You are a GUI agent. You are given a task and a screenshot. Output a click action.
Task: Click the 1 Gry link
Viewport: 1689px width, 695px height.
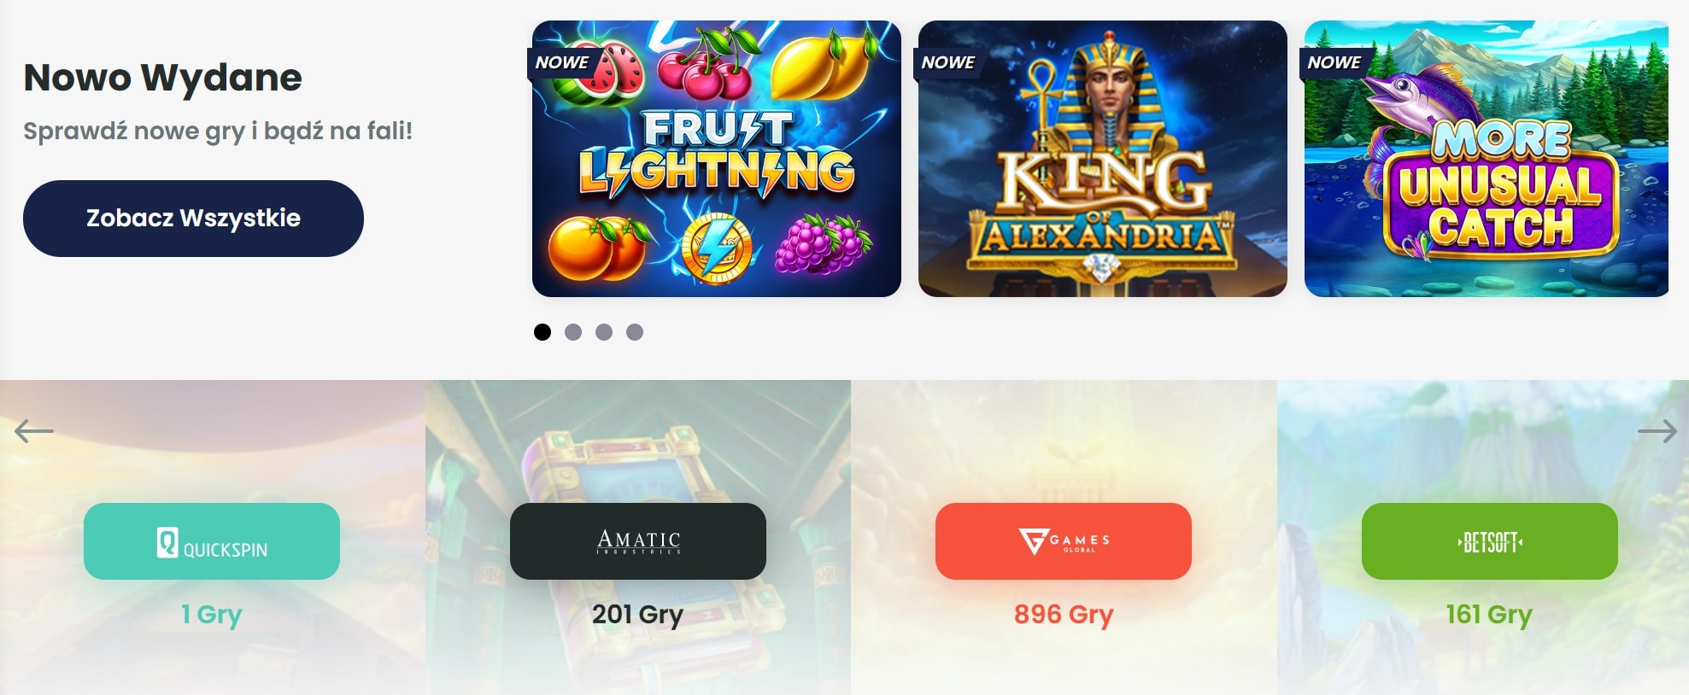(x=212, y=615)
